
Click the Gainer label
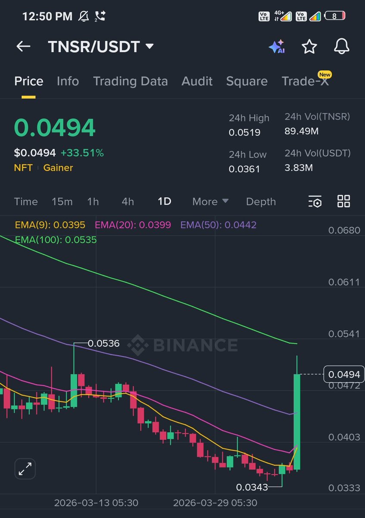[x=58, y=168]
